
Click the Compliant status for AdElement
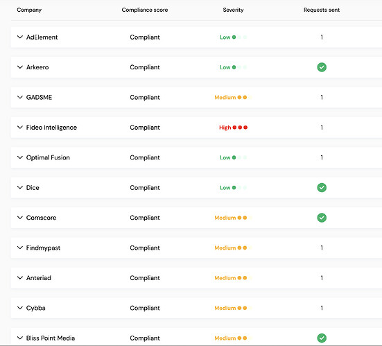click(145, 37)
